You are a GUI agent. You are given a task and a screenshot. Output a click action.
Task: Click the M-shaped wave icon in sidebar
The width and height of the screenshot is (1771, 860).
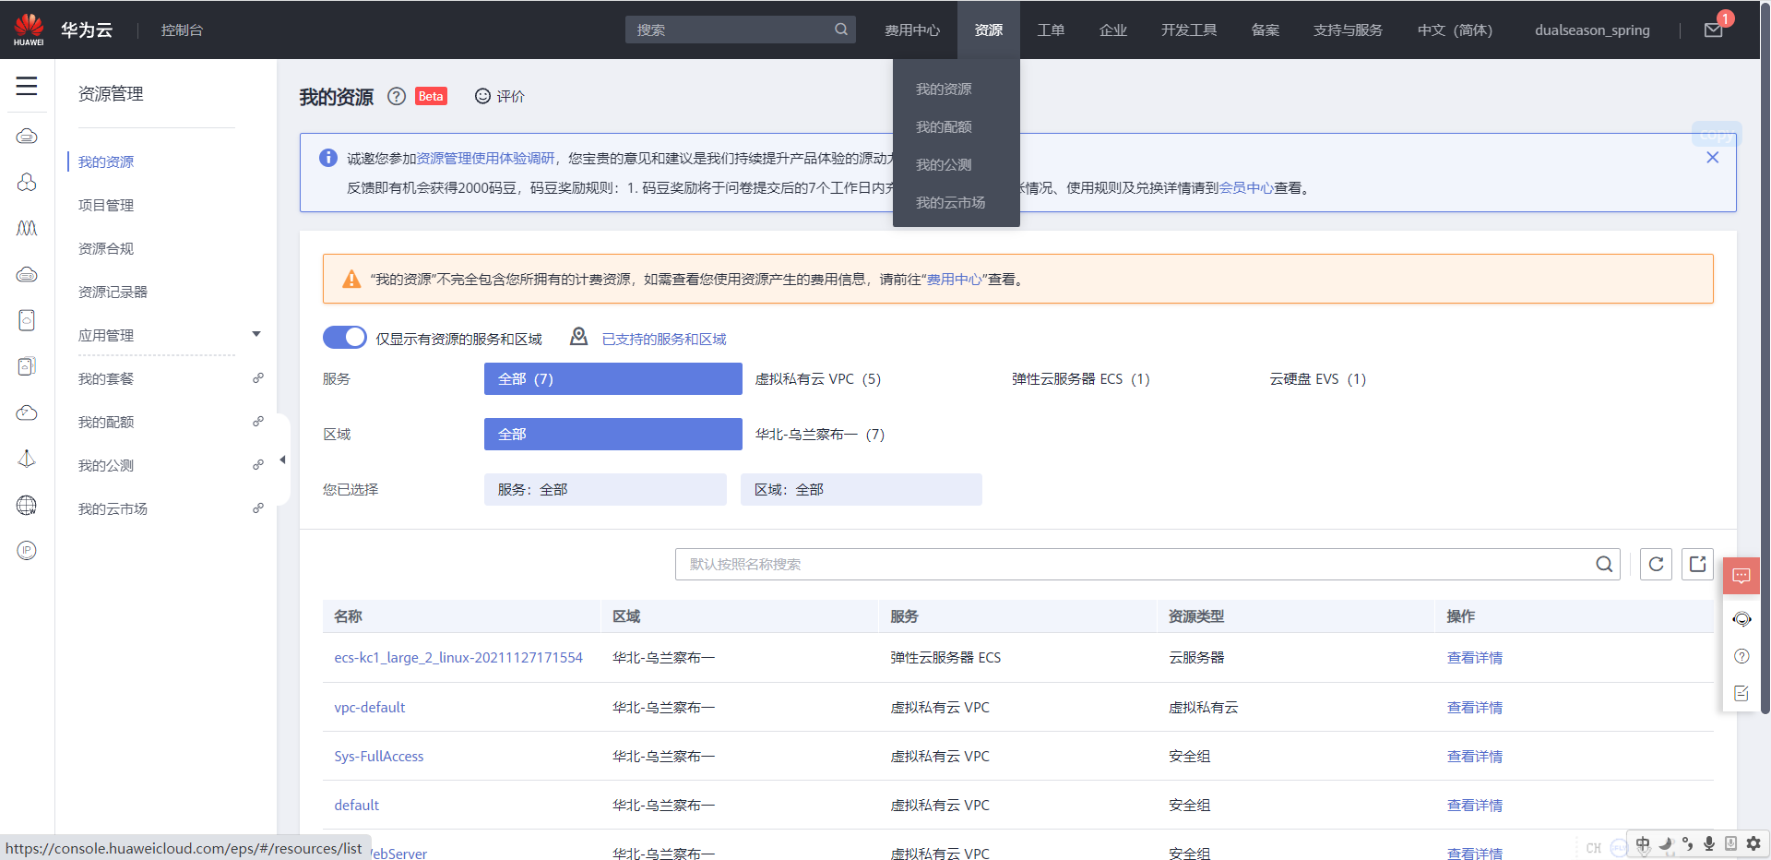pos(27,228)
